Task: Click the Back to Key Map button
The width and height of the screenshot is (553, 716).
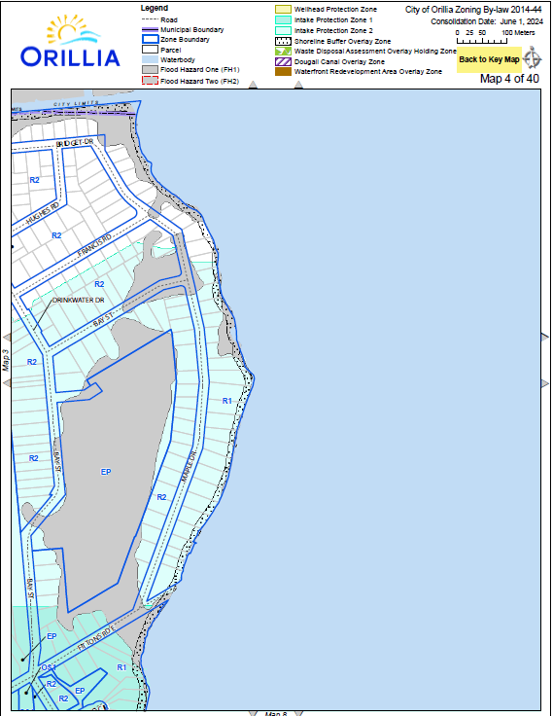Action: 489,59
